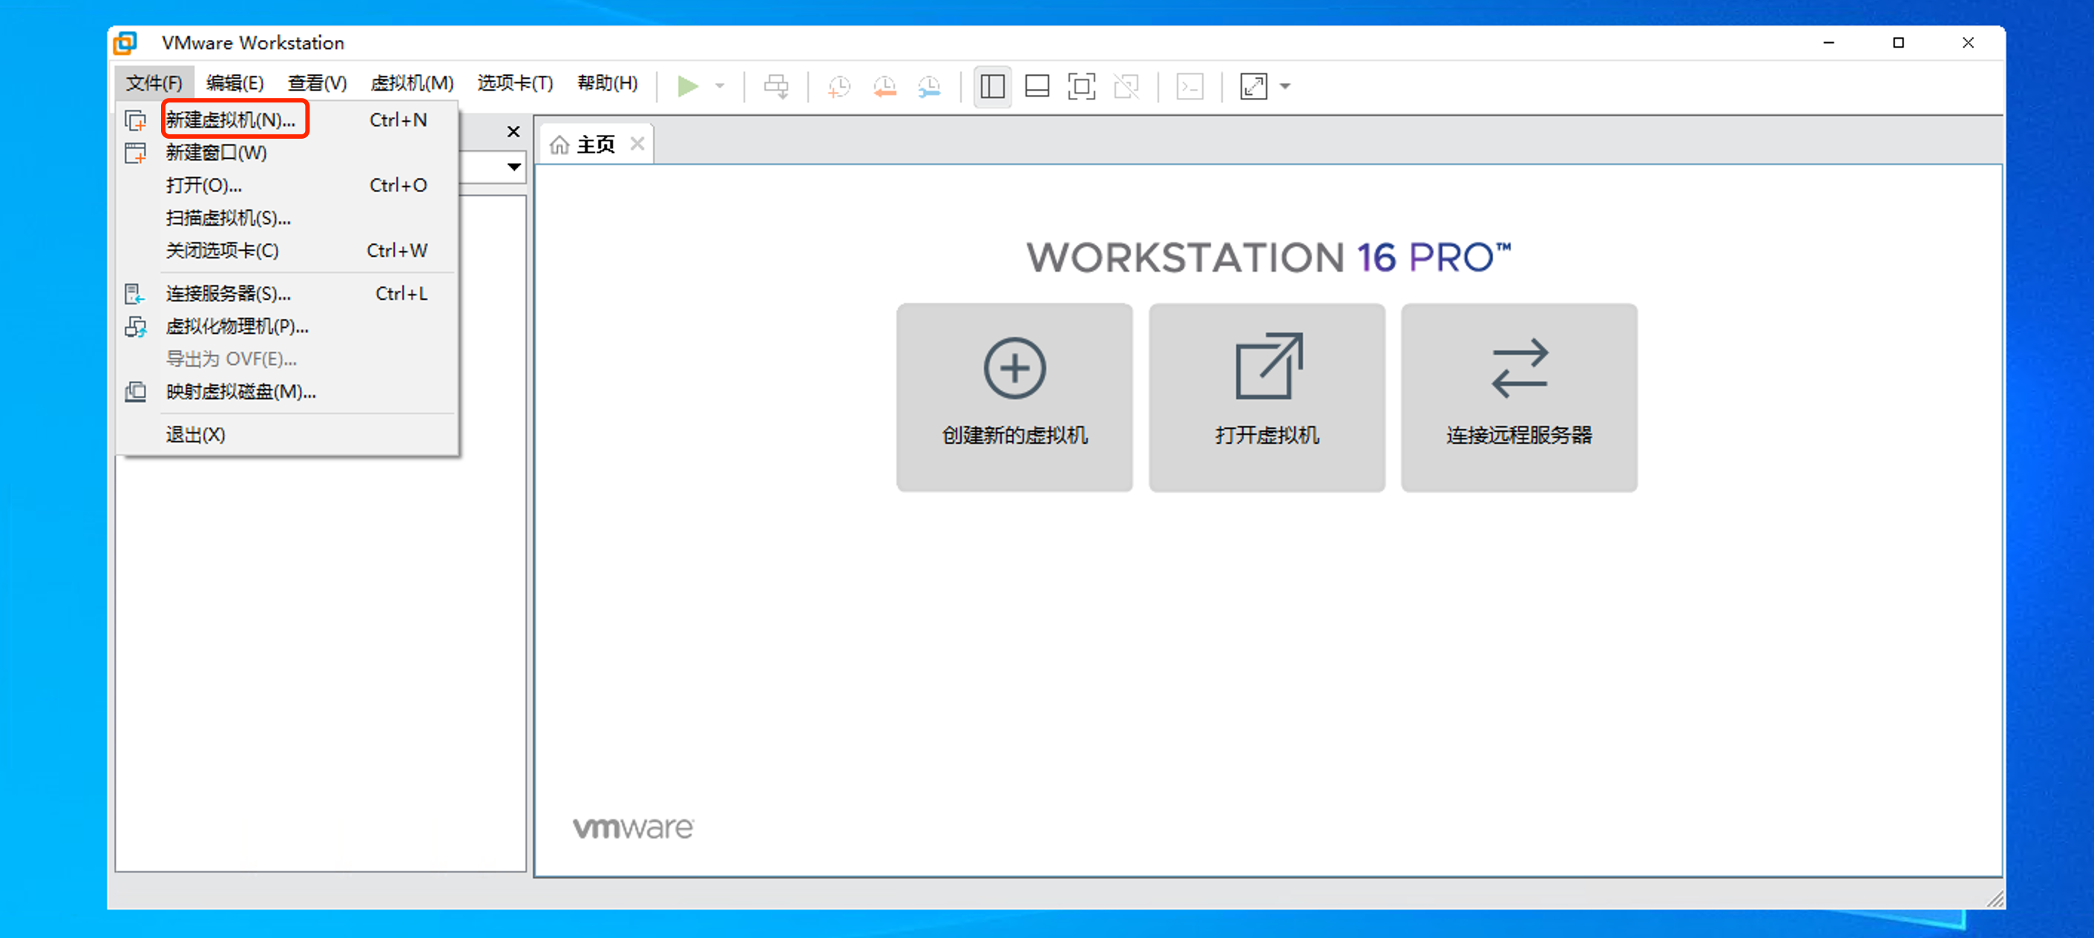Click the revert to snapshot icon
The width and height of the screenshot is (2094, 938).
click(884, 86)
